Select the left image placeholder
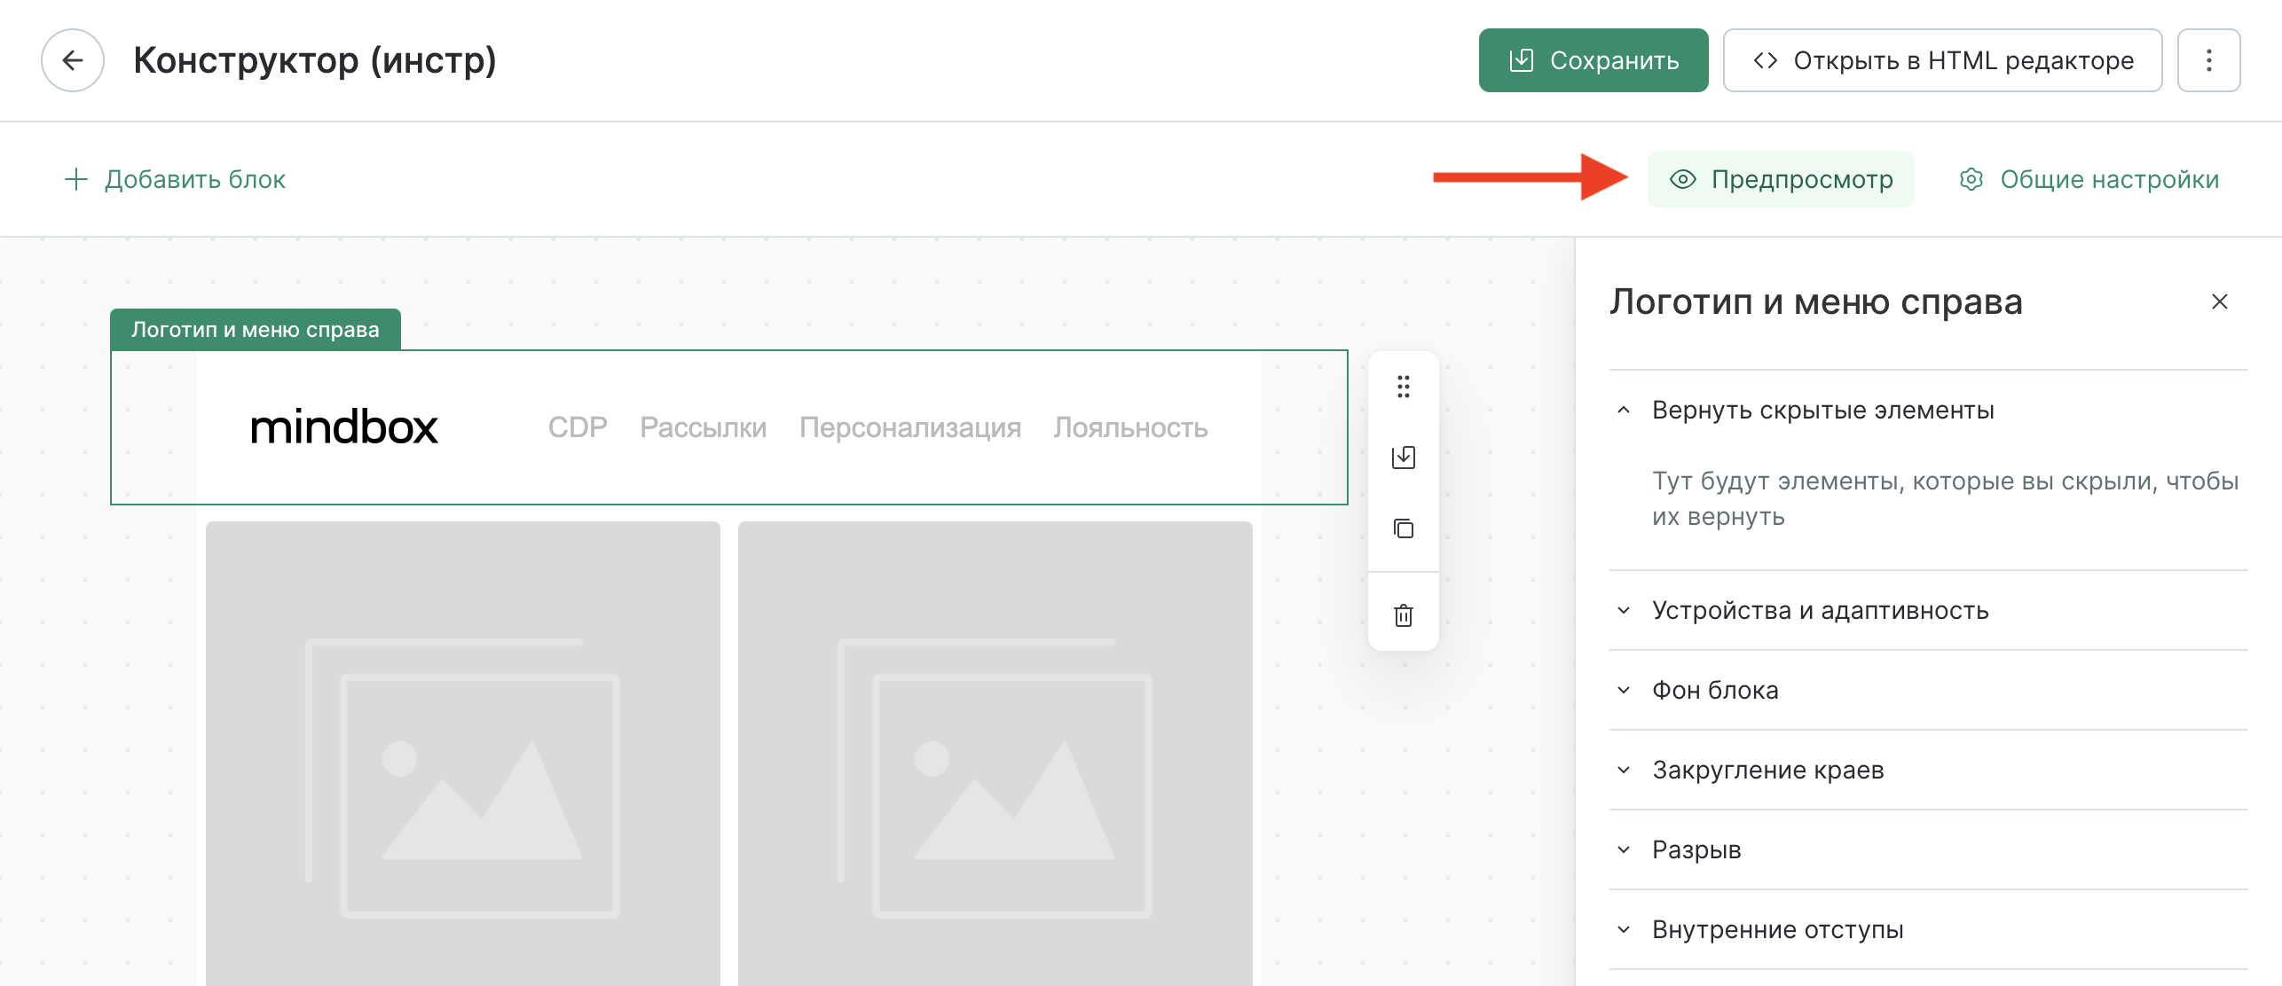This screenshot has width=2282, height=986. tap(462, 754)
